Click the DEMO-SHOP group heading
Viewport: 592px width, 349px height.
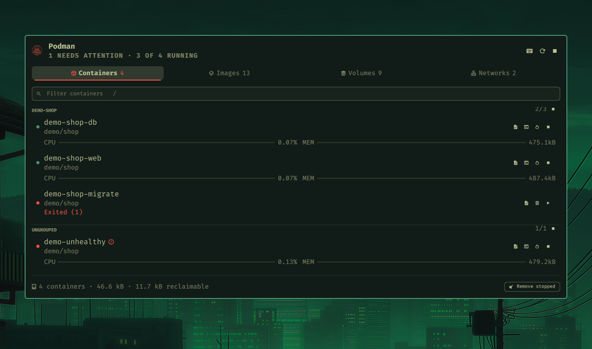pyautogui.click(x=44, y=111)
